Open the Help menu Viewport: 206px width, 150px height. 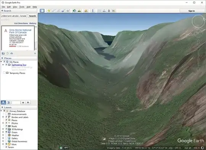point(35,7)
